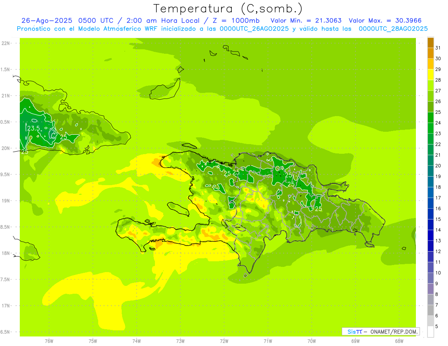Click the '18N' latitude label

tap(6, 253)
